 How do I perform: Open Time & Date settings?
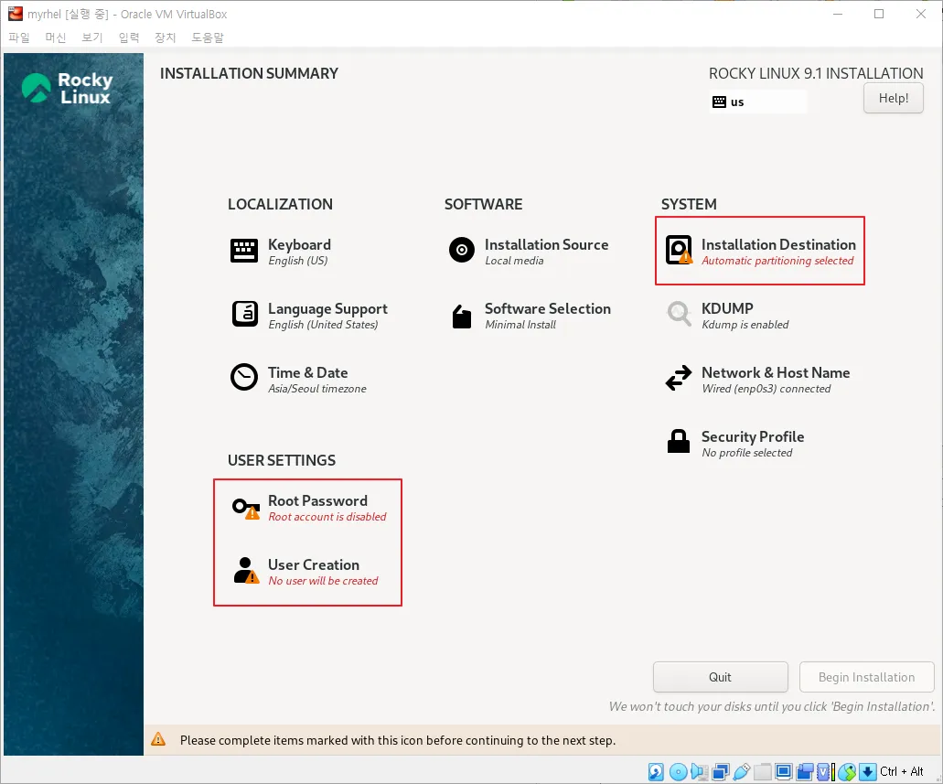(298, 380)
